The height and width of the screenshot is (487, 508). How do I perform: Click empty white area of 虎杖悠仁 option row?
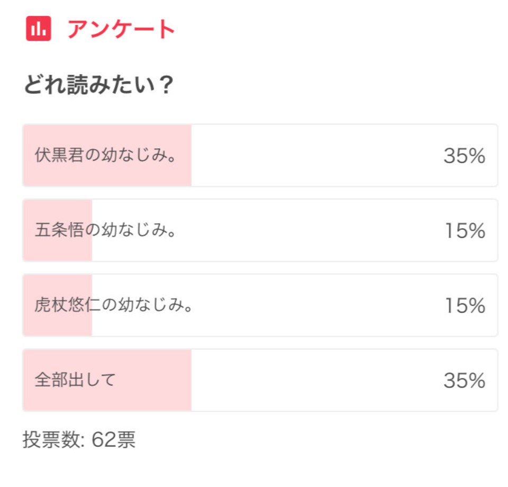click(317, 305)
